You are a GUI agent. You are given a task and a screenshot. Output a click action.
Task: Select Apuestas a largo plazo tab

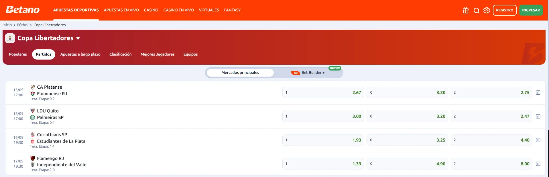(x=80, y=54)
